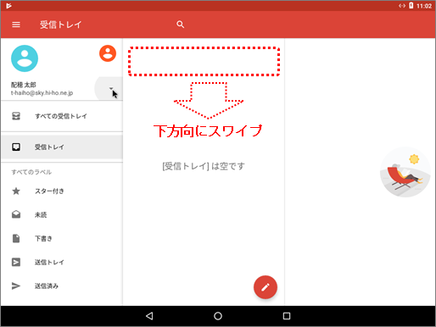The width and height of the screenshot is (436, 327).
Task: Click the paper plane icon beside 送信済み
Action: point(16,285)
